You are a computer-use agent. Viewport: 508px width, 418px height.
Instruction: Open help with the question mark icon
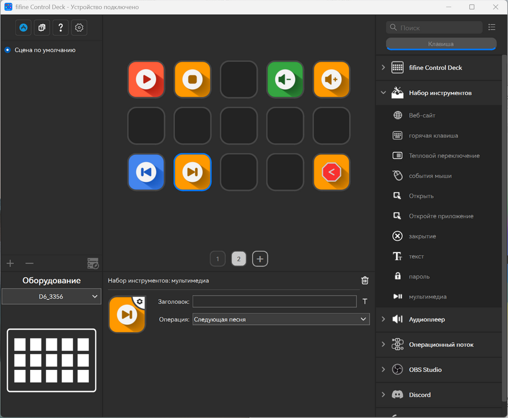coord(61,27)
